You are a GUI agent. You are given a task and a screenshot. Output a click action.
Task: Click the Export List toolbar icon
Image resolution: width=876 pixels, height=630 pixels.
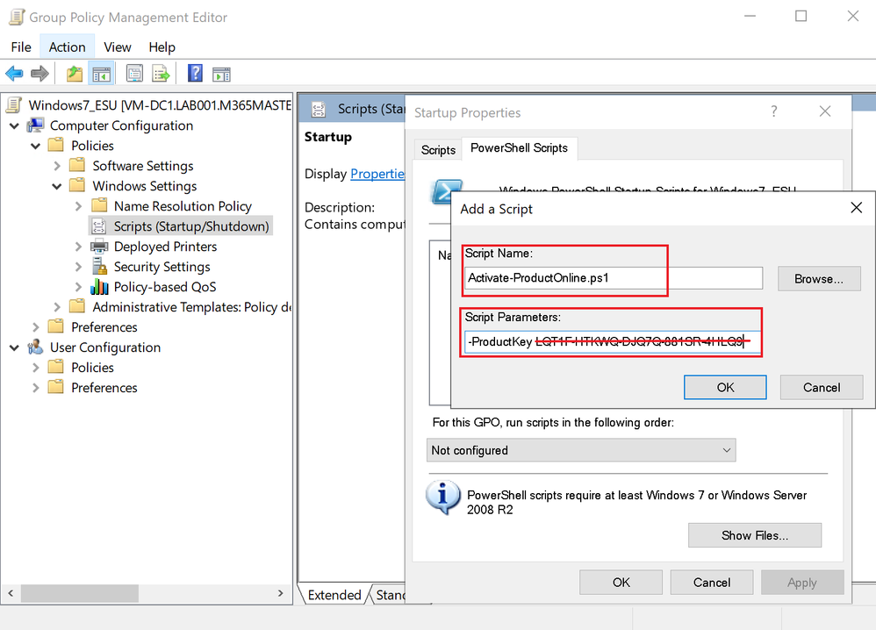pyautogui.click(x=161, y=74)
